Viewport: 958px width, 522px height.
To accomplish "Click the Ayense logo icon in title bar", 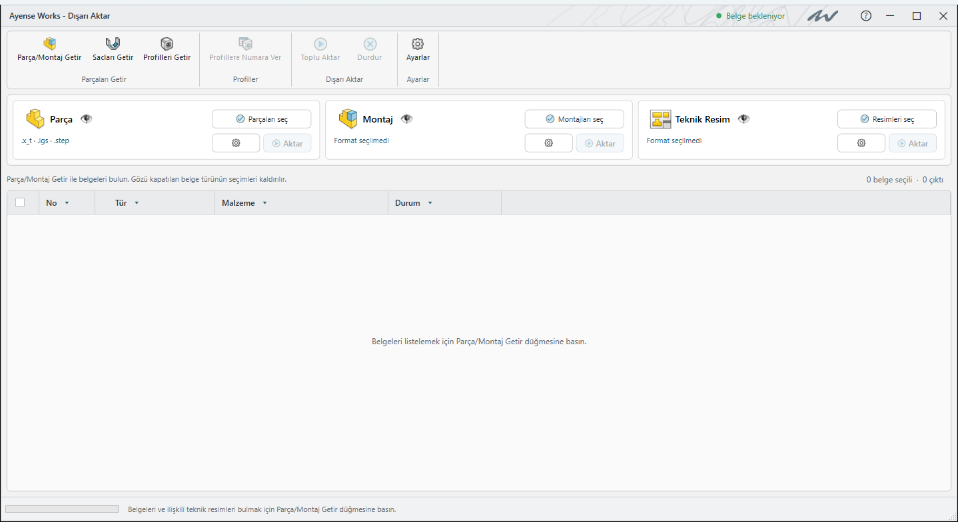I will tap(823, 16).
